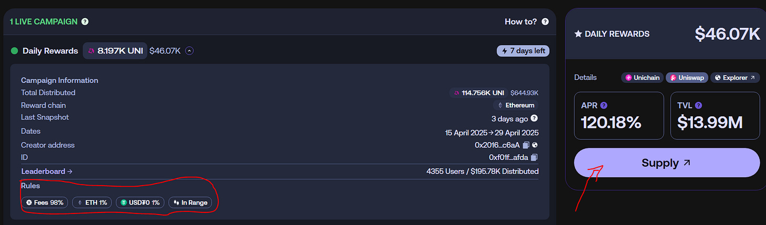Click the question mark next to How to?
The width and height of the screenshot is (766, 225).
coord(545,22)
